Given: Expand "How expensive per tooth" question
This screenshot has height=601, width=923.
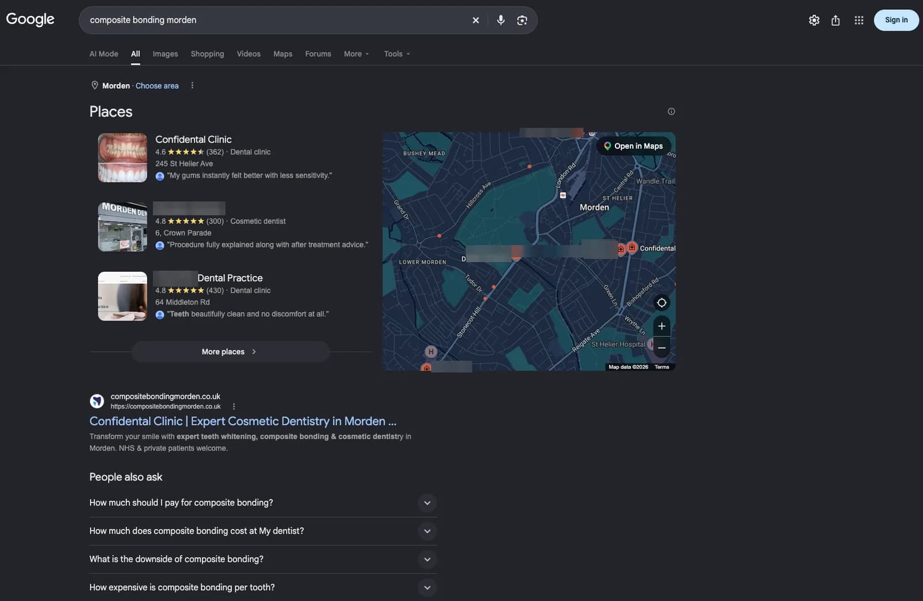Looking at the screenshot, I should pyautogui.click(x=263, y=587).
